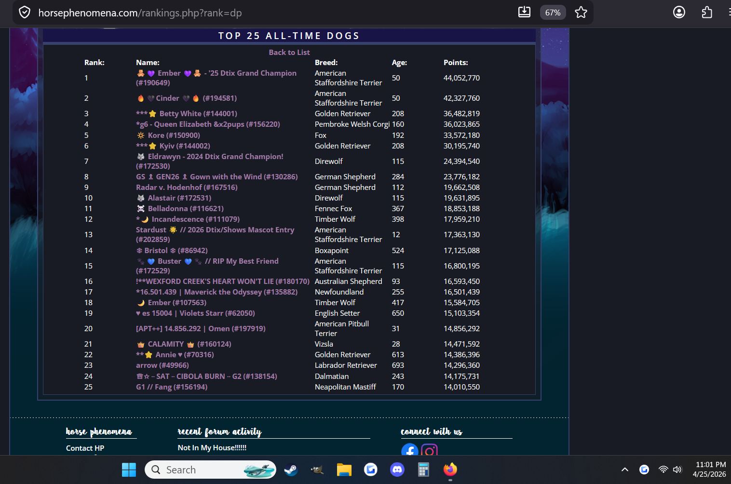Viewport: 731px width, 484px height.
Task: Click the Instagram icon in footer
Action: (429, 450)
